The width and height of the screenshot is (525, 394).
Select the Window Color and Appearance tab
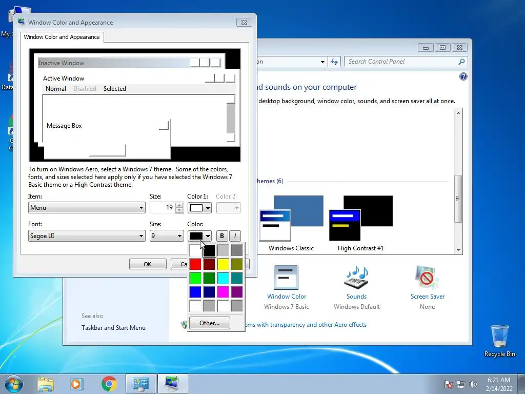[x=62, y=37]
